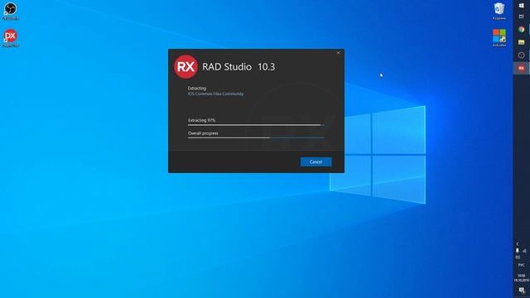This screenshot has width=530, height=298.
Task: Open the clock app in taskbar
Action: pos(521,55)
